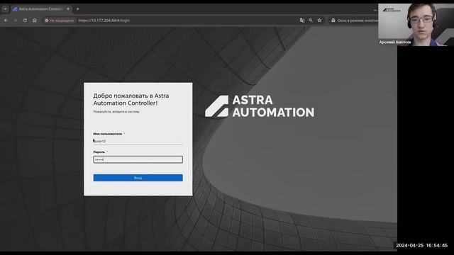Click the not-secure warning badge
The image size is (454, 255).
(x=60, y=21)
